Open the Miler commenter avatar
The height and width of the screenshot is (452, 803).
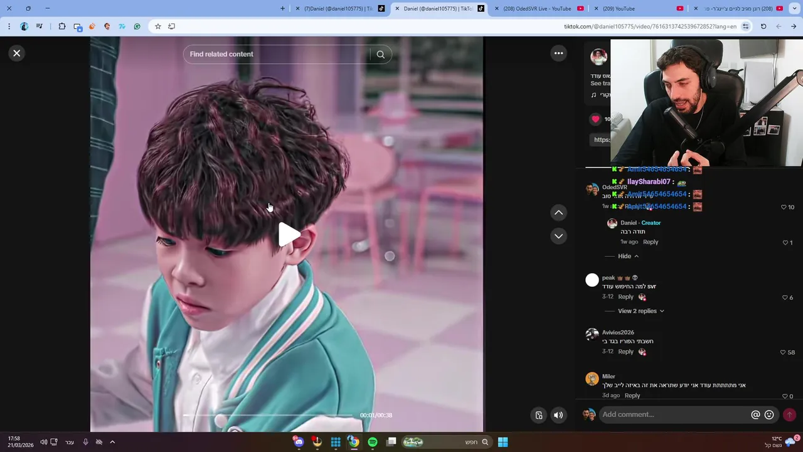click(x=592, y=379)
